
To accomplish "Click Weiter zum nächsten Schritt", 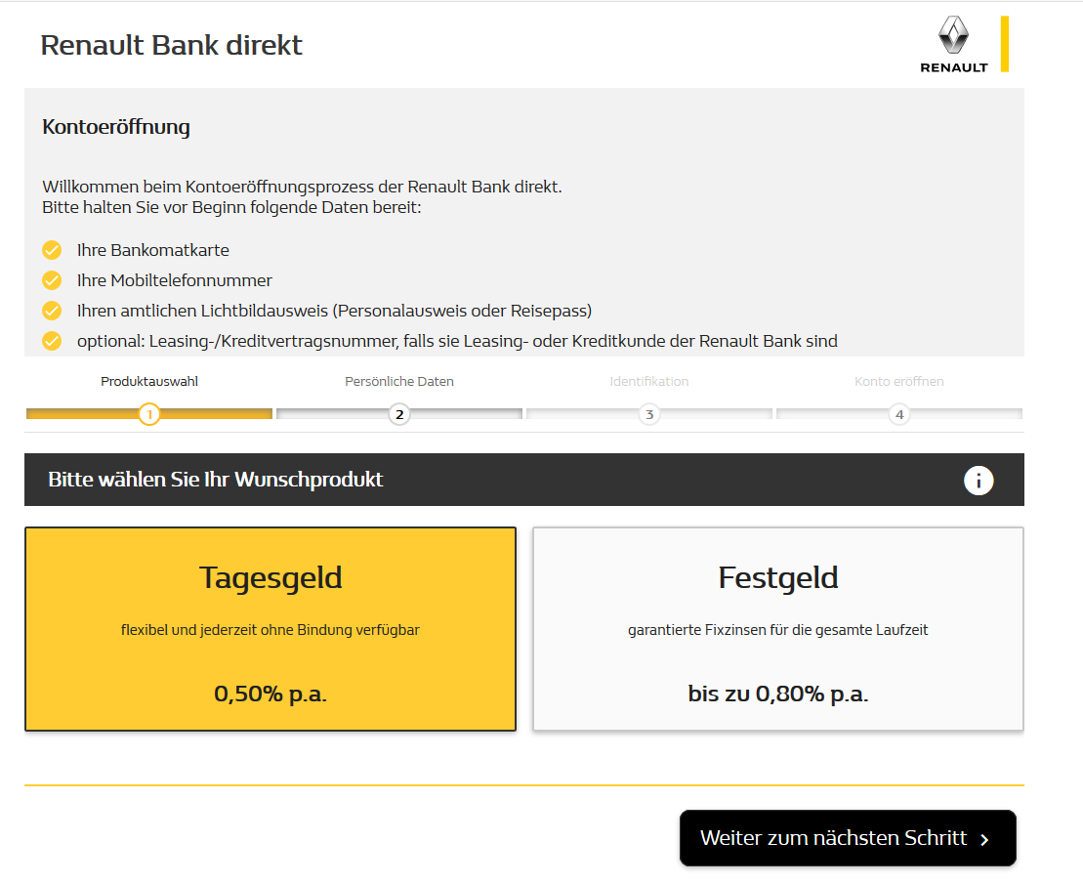I will tap(847, 838).
